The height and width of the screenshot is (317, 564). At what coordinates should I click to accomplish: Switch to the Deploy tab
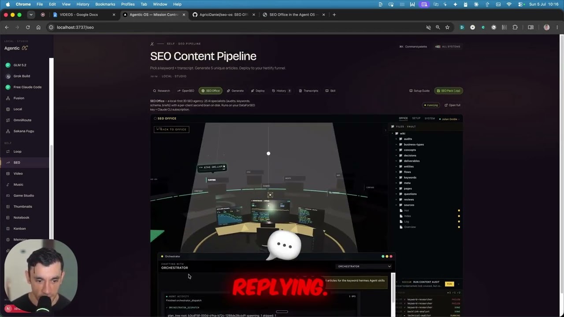pyautogui.click(x=258, y=91)
